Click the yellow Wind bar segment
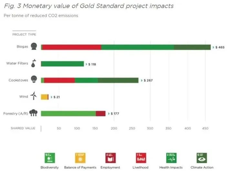Viewport: 232px width, 171px height. (44, 97)
